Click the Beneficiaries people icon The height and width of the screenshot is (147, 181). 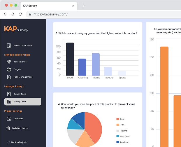[x=9, y=62]
